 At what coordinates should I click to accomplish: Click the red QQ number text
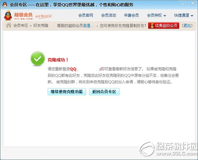[85, 69]
